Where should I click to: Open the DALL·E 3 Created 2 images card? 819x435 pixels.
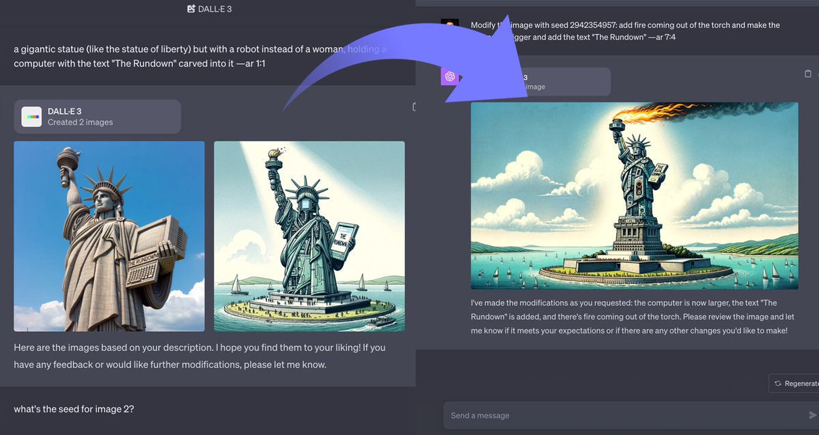(97, 117)
